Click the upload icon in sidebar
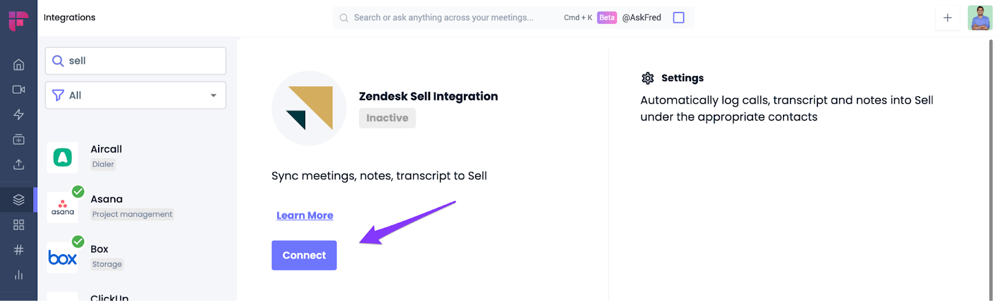Screen dimensions: 999x301 pos(19,164)
